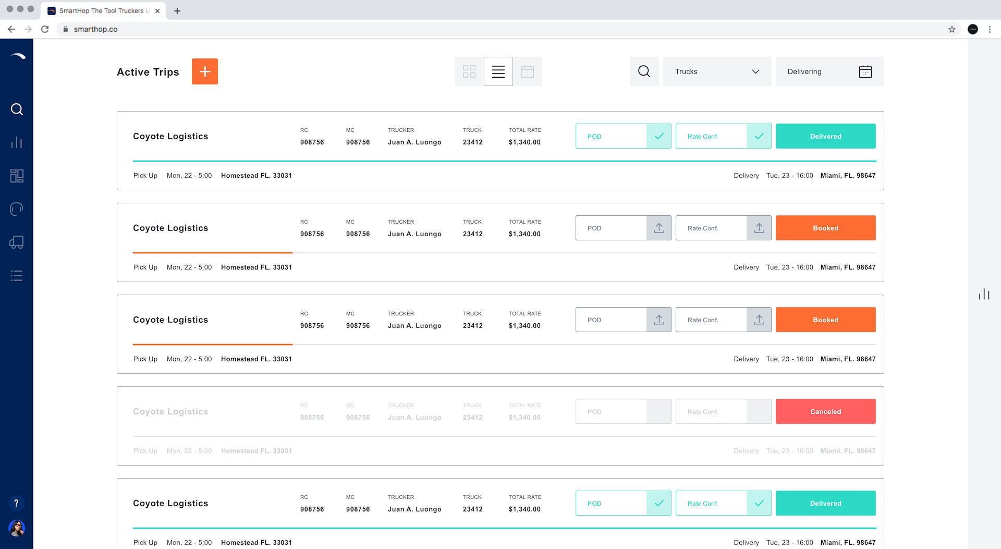
Task: Open the help question mark icon
Action: point(17,503)
